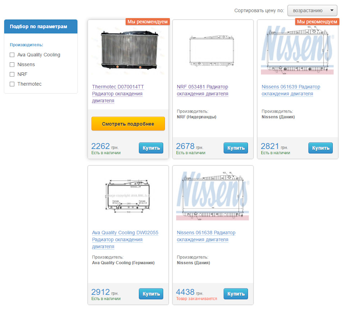This screenshot has height=314, width=345.
Task: Open the price sorting dropdown 'возрастанию'
Action: click(312, 10)
